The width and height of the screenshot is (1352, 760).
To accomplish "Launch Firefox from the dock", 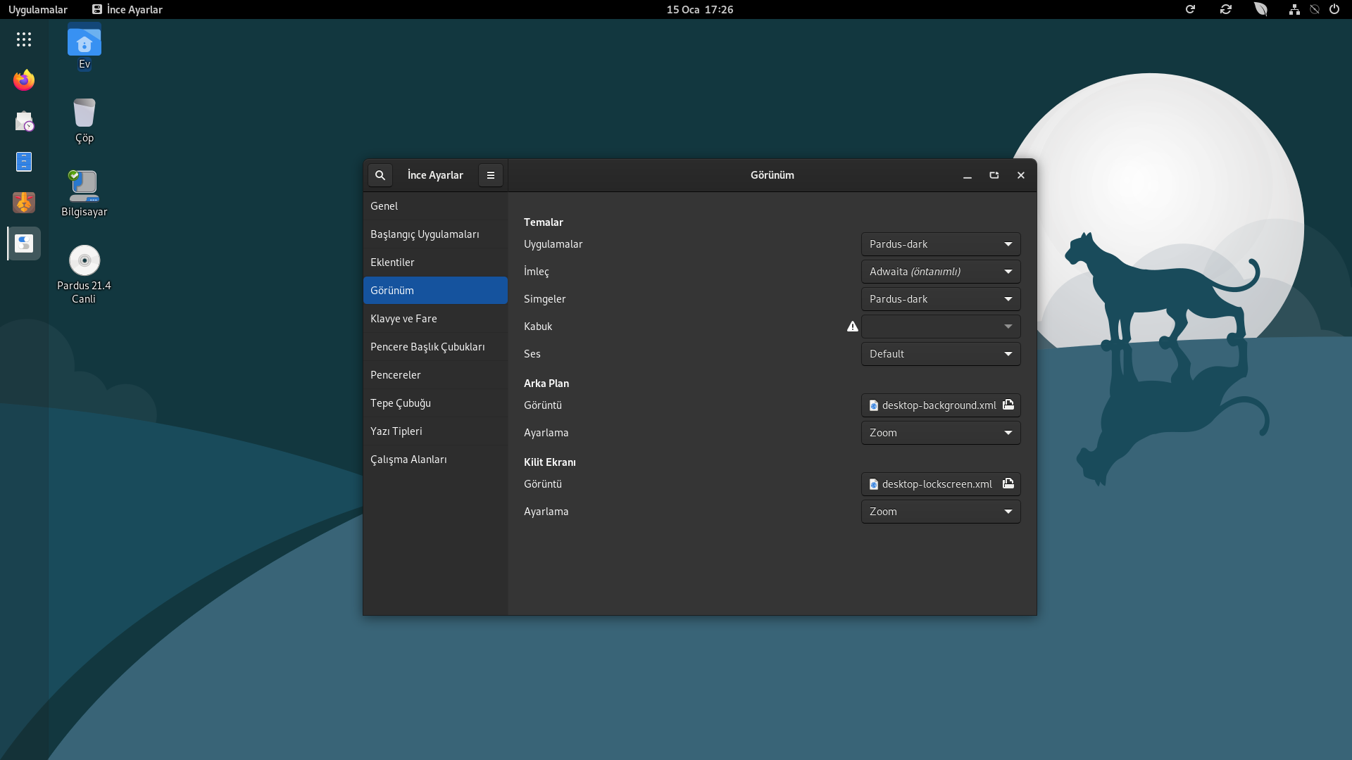I will click(x=24, y=80).
